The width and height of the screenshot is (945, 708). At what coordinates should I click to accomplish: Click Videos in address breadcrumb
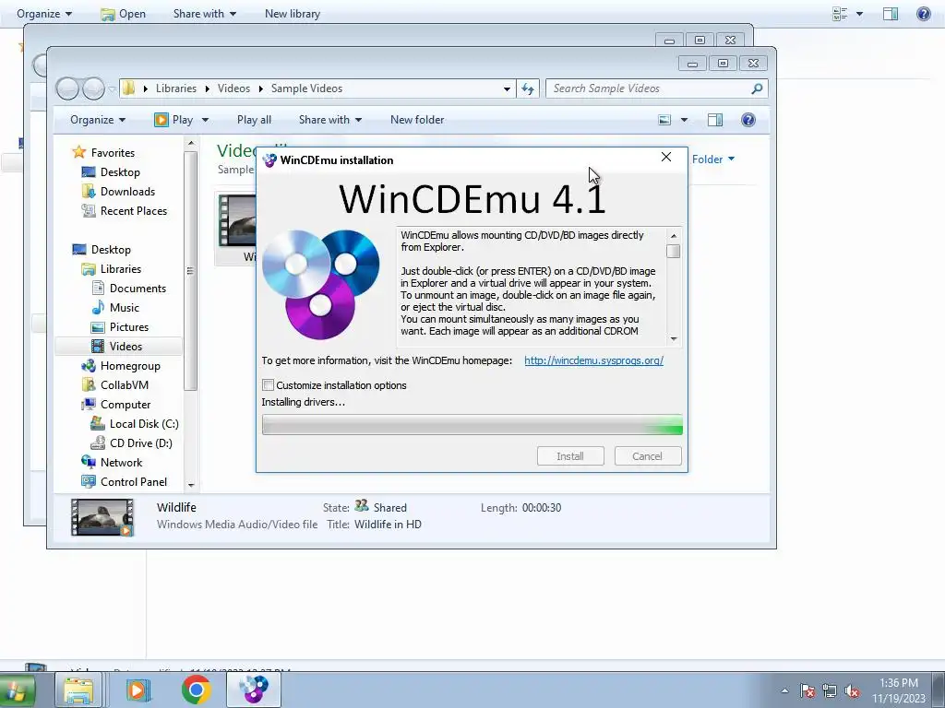[x=233, y=88]
